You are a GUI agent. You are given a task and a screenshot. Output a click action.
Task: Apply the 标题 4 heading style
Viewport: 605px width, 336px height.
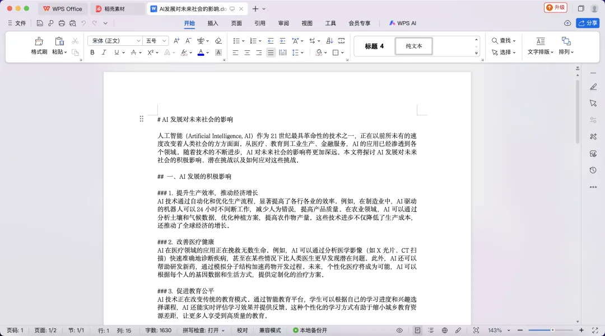(374, 46)
